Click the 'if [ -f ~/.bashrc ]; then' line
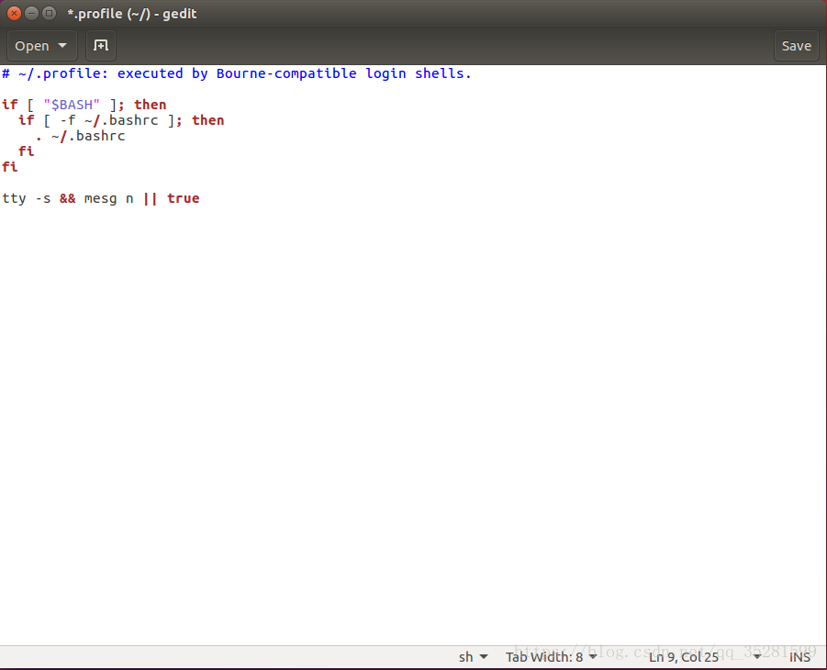Viewport: 827px width, 670px height. pyautogui.click(x=121, y=120)
